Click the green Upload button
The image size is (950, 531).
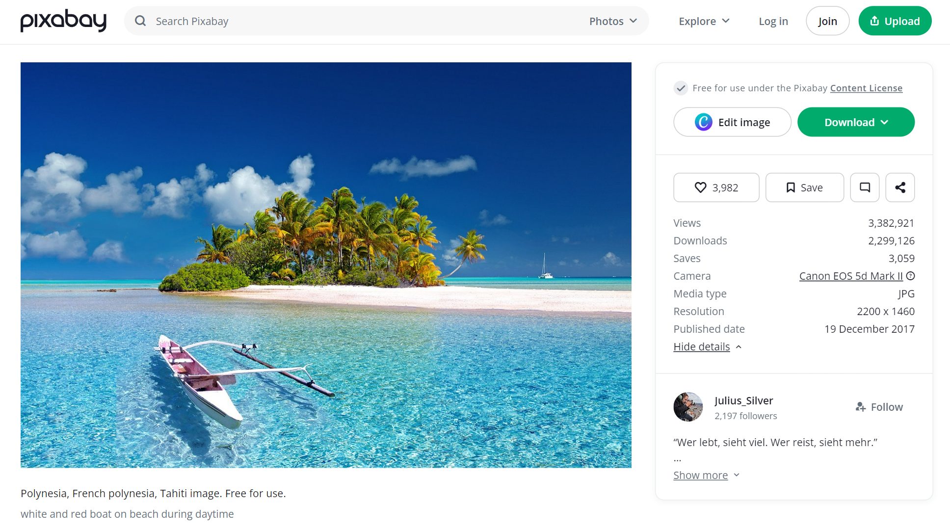895,21
